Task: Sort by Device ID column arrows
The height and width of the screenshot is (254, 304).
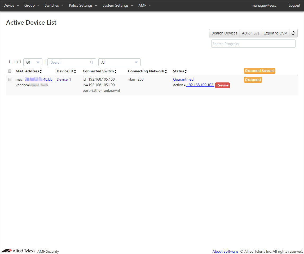Action: (75, 71)
